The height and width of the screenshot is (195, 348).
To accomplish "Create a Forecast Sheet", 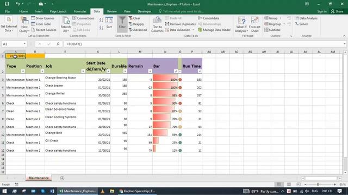I will point(254,24).
